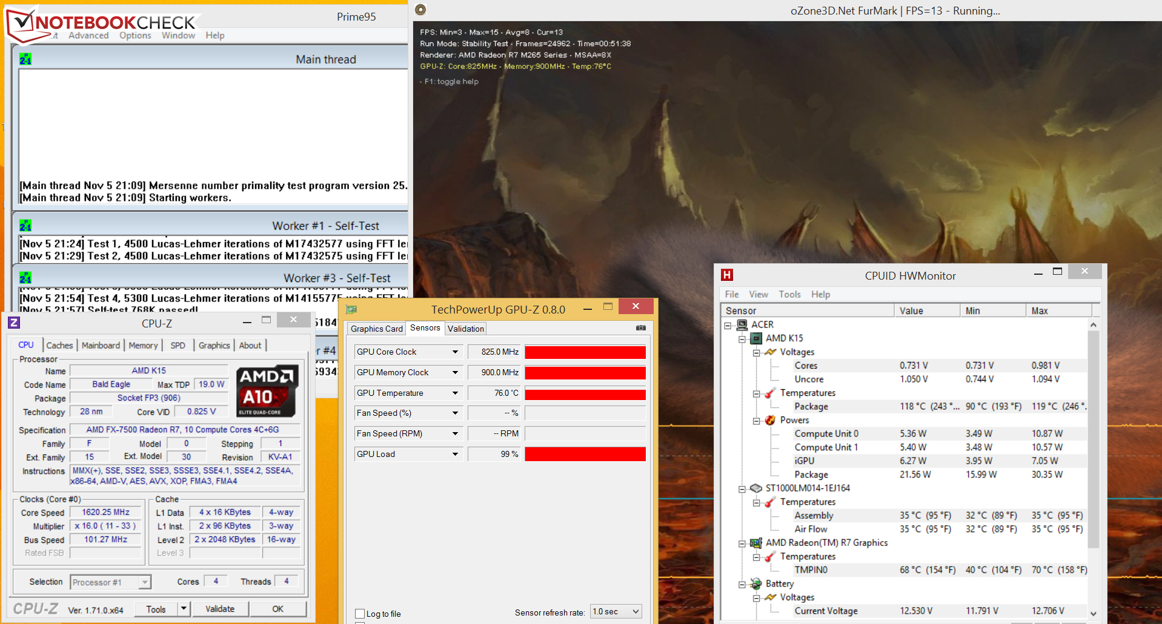Switch to GPU-Z Graphics Card tab
This screenshot has height=624, width=1162.
(376, 329)
